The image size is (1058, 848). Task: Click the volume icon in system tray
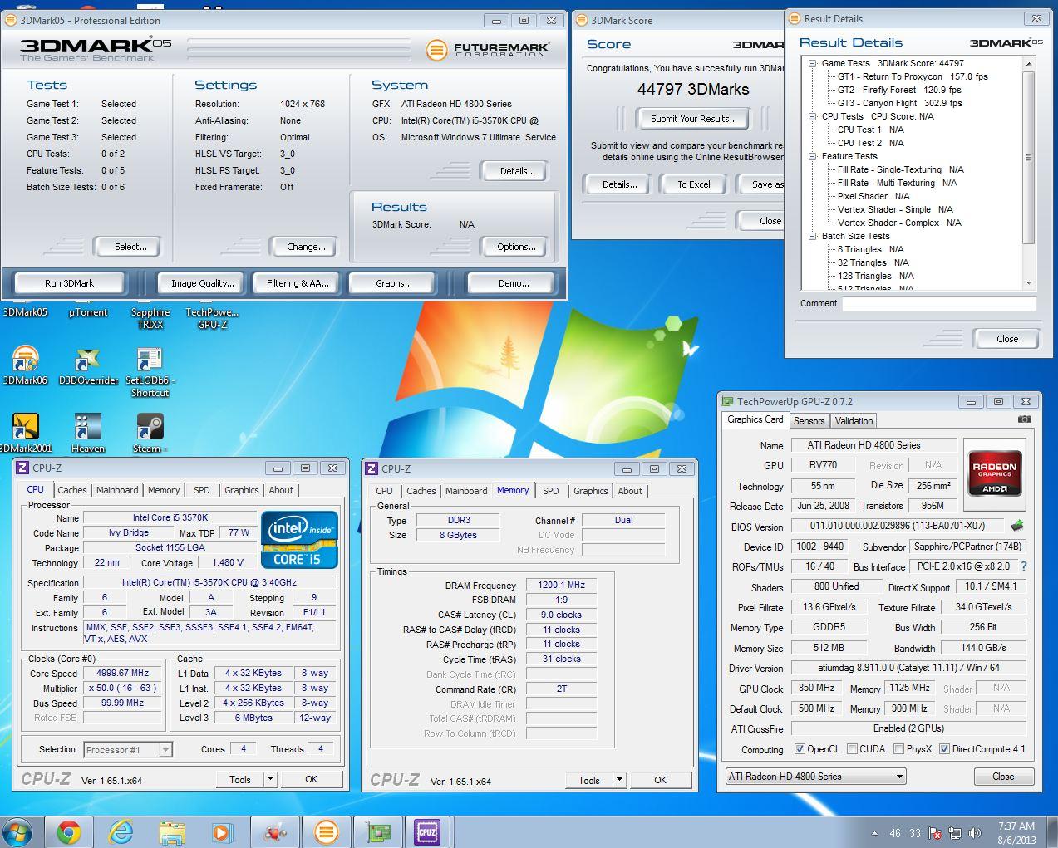pos(975,833)
